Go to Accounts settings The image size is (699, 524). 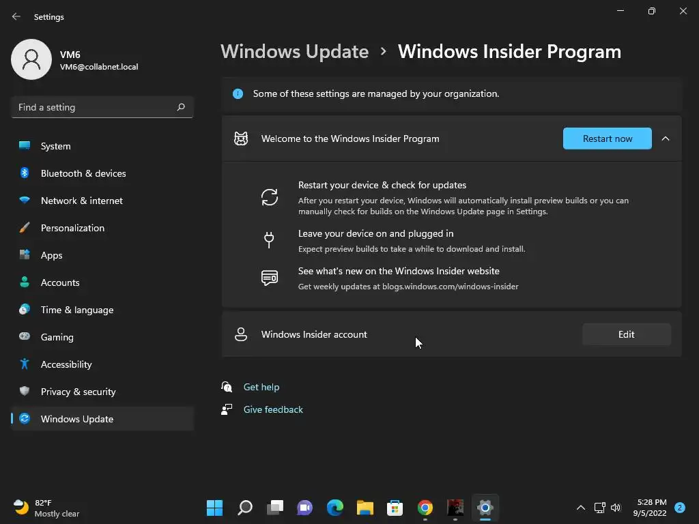tap(102, 282)
